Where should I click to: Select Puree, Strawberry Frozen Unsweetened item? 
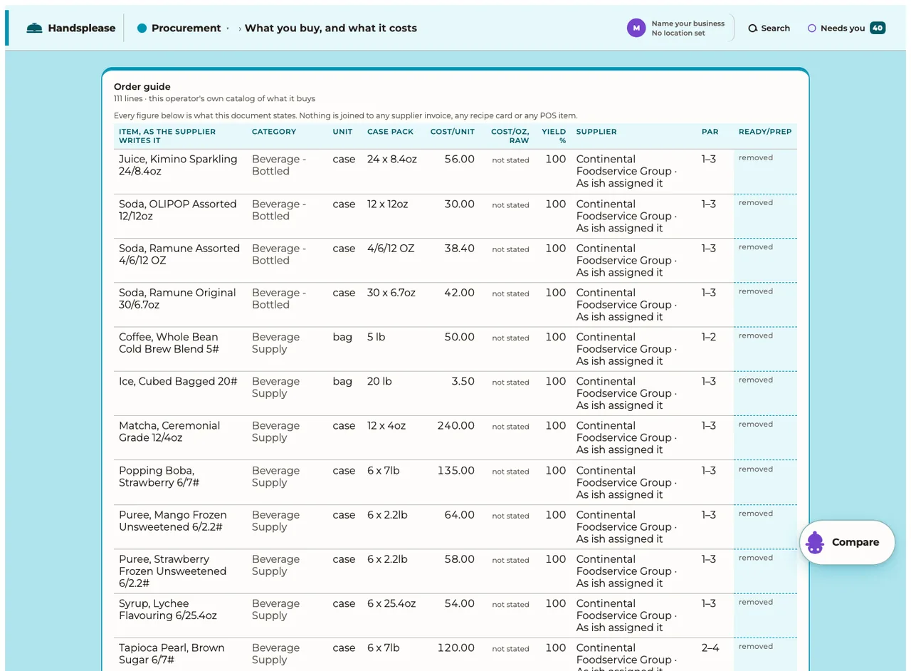tap(173, 571)
